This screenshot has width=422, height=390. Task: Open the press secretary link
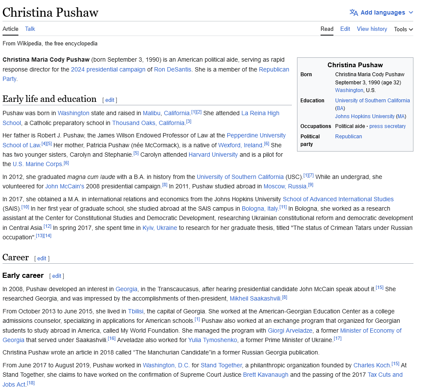coord(387,126)
